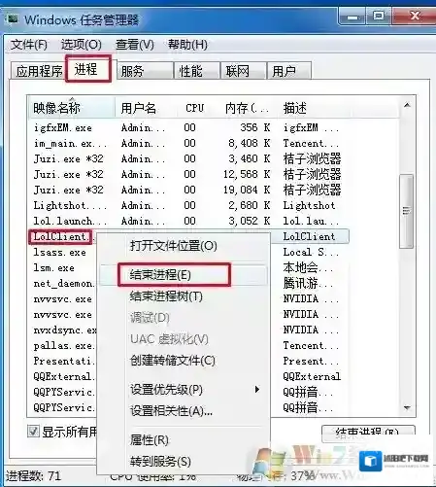Select the nvxdsync.exe process row
Viewport: 436px width, 487px height.
63,330
